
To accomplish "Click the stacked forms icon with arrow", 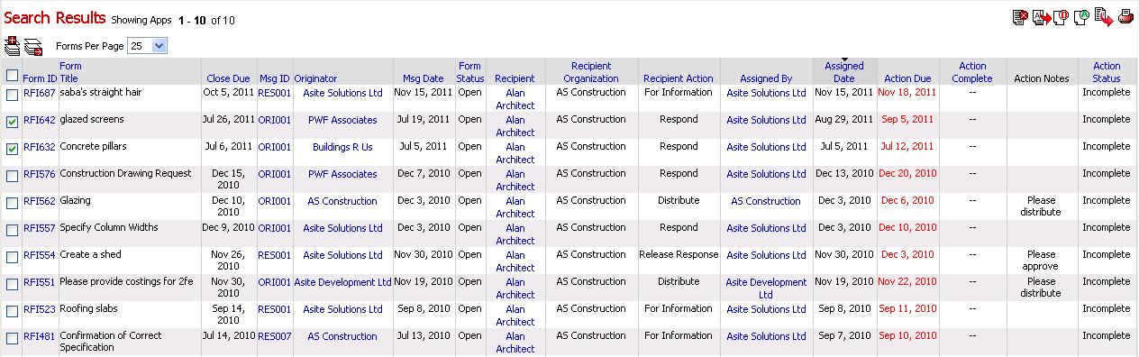I will coord(33,47).
